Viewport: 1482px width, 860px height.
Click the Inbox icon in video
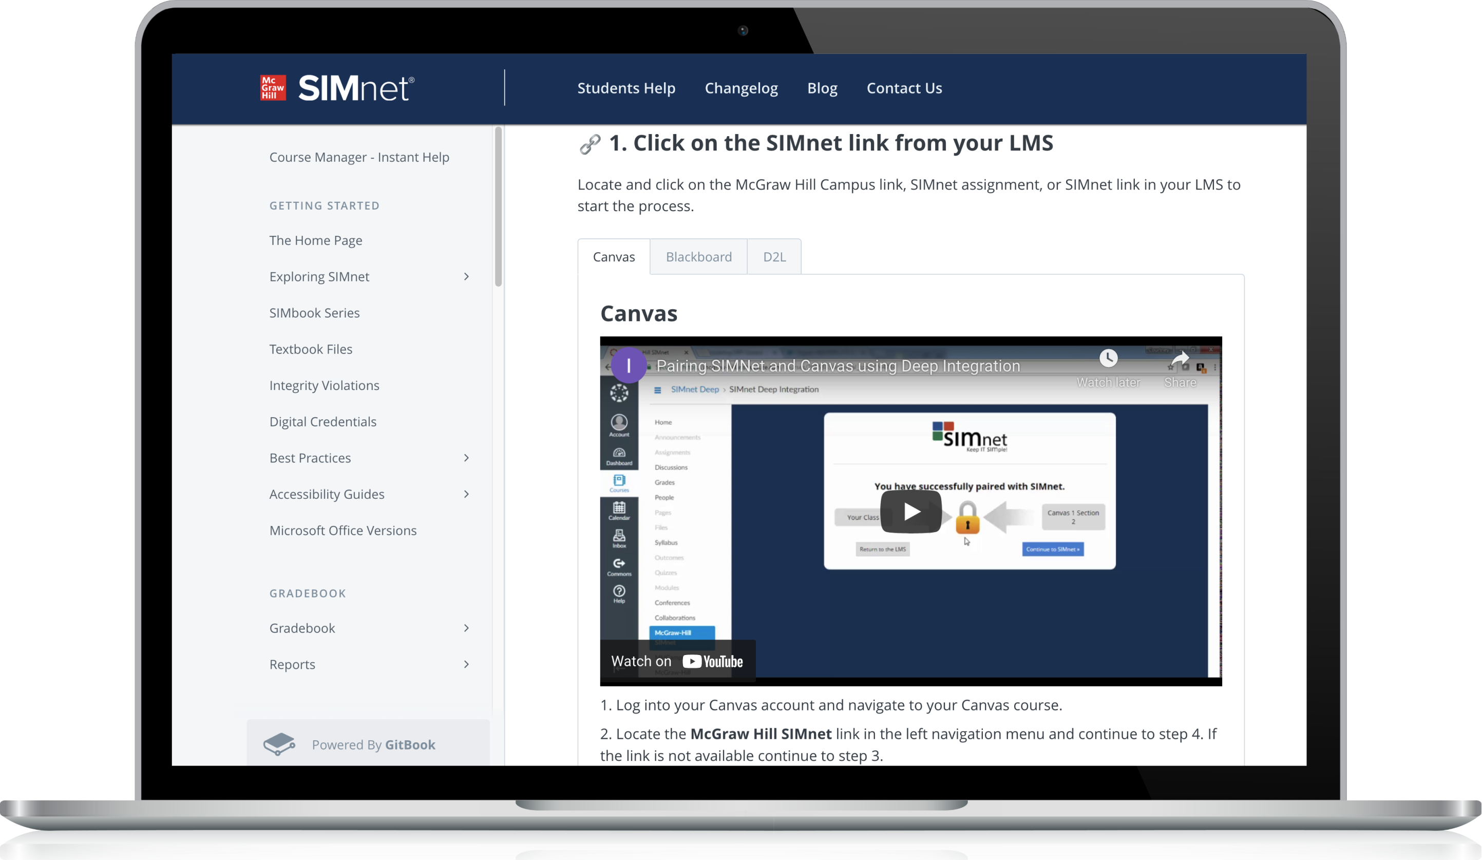click(x=619, y=539)
